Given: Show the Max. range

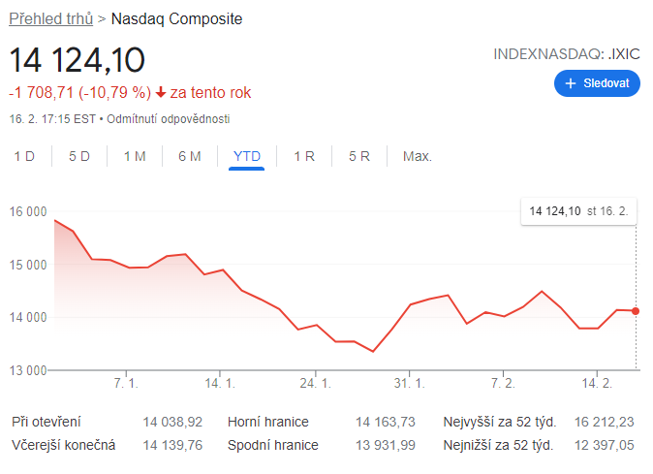Looking at the screenshot, I should (418, 156).
